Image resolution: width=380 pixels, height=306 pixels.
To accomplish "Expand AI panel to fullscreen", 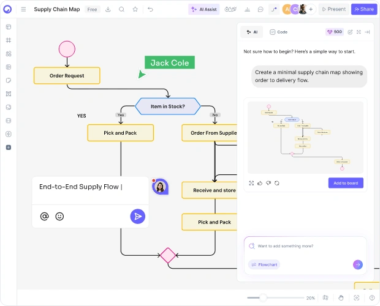I will click(x=359, y=32).
